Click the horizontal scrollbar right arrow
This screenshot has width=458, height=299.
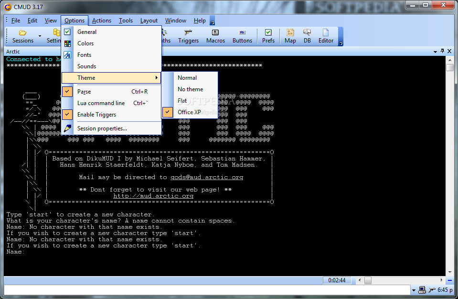[x=441, y=280]
